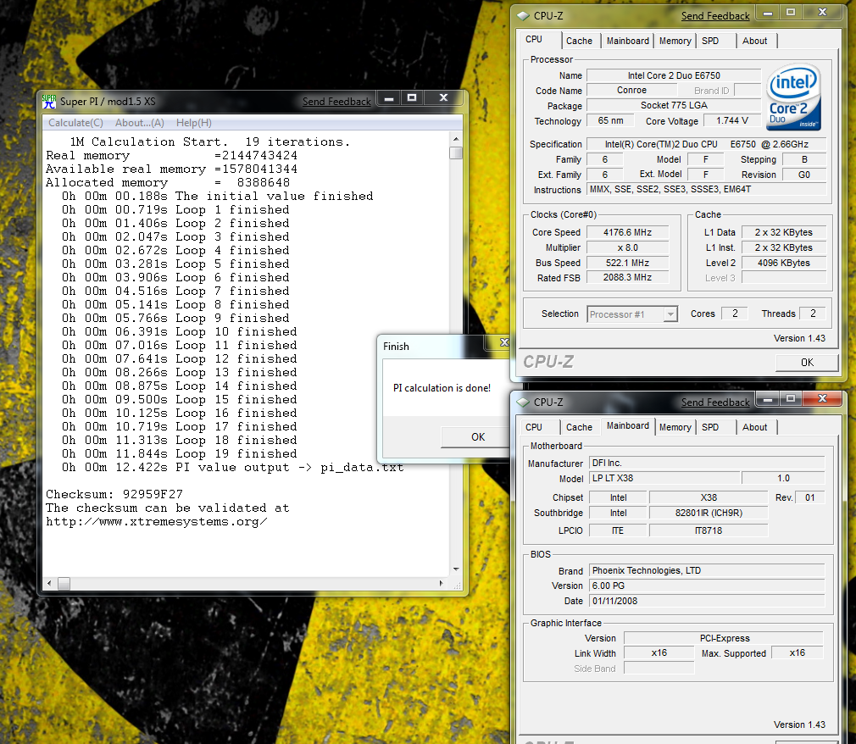Switch to Memory tab in top CPU-Z window
The width and height of the screenshot is (856, 744).
pyautogui.click(x=675, y=41)
